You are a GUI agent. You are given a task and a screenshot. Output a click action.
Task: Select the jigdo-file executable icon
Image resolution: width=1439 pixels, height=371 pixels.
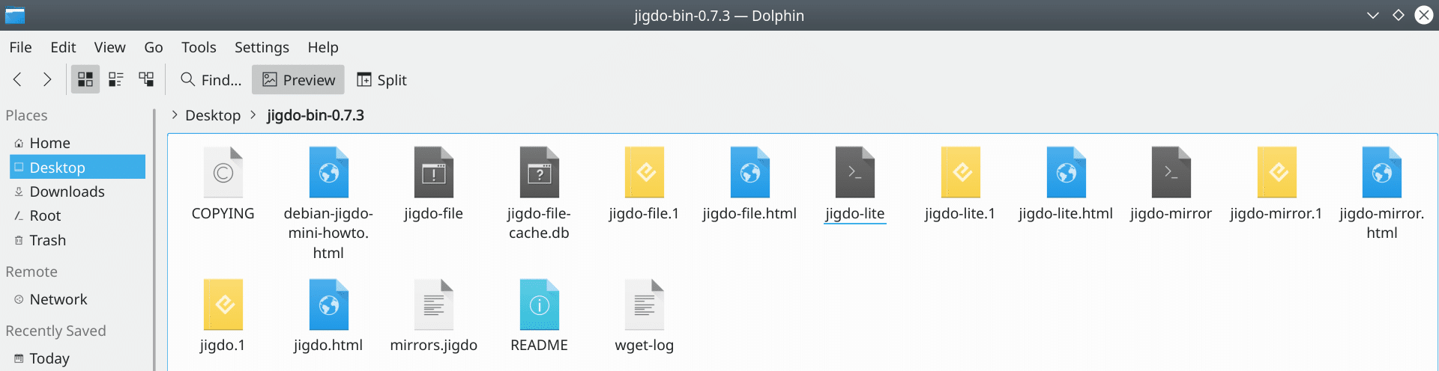point(434,172)
